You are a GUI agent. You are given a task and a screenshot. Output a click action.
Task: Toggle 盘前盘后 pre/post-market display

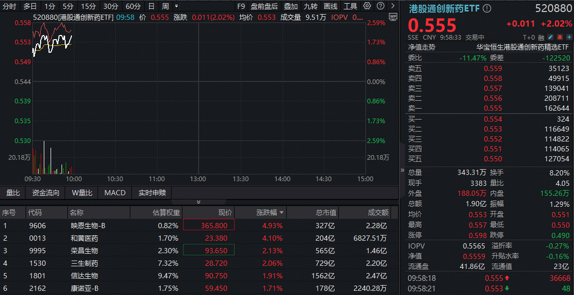[x=264, y=6]
